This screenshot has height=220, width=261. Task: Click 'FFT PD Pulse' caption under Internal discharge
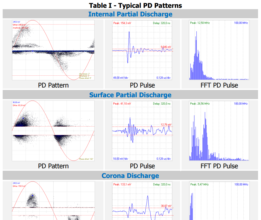219,85
